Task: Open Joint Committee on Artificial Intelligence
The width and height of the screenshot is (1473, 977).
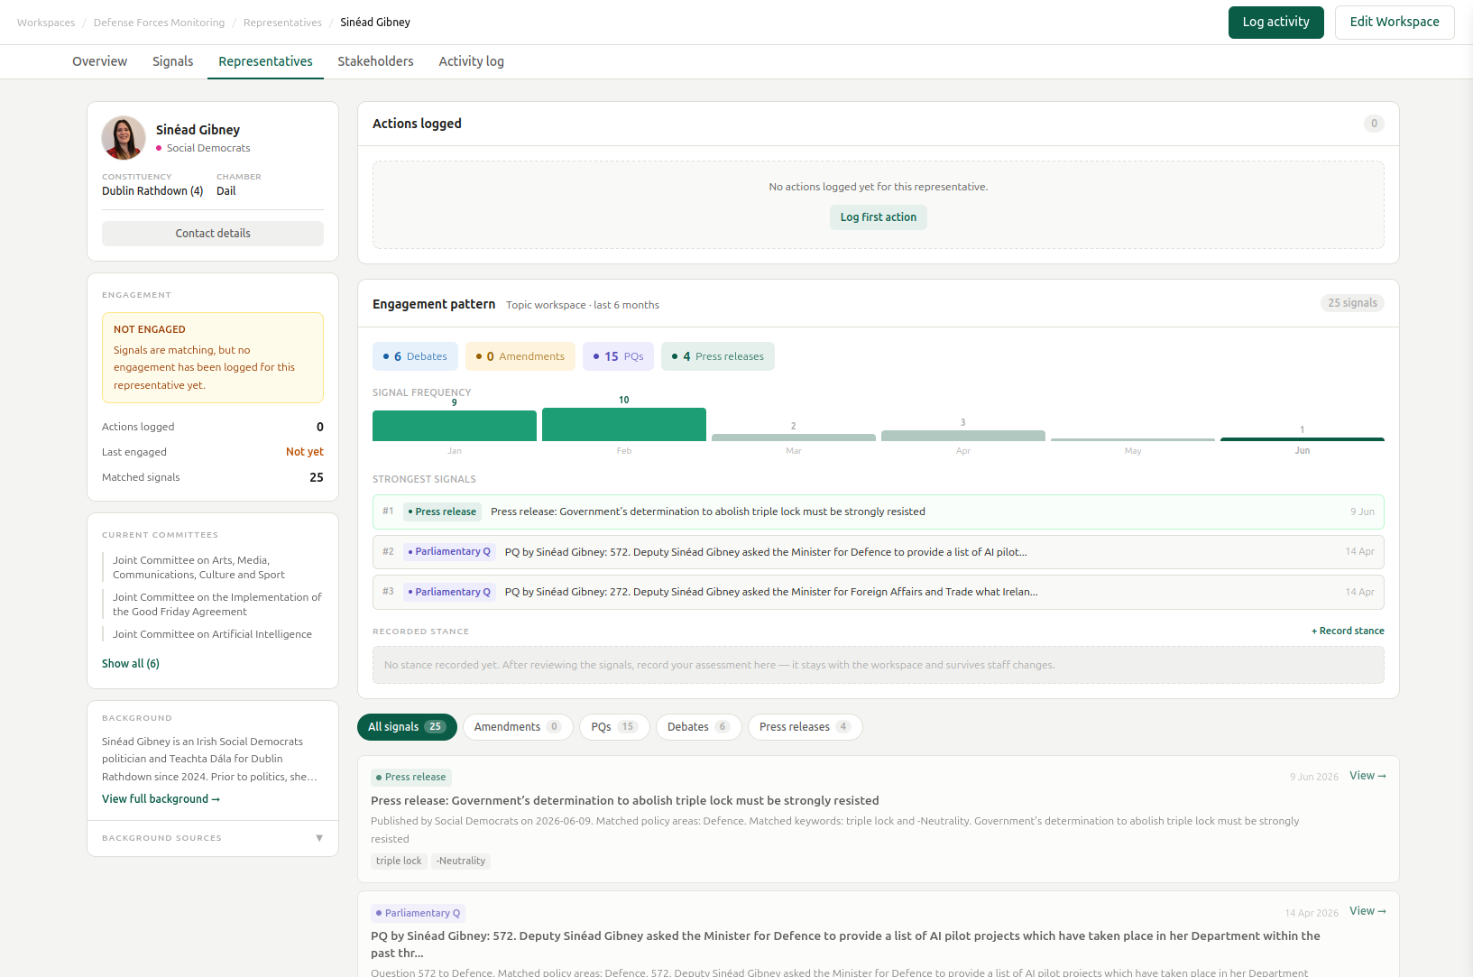Action: click(212, 634)
